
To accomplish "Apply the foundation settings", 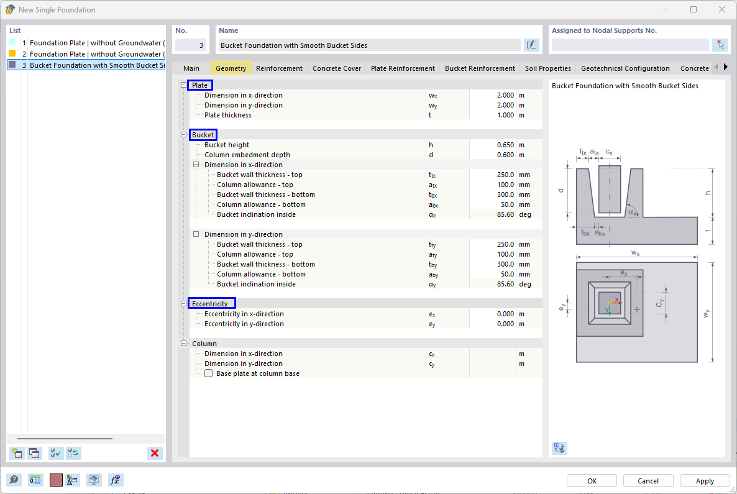I will pyautogui.click(x=705, y=480).
